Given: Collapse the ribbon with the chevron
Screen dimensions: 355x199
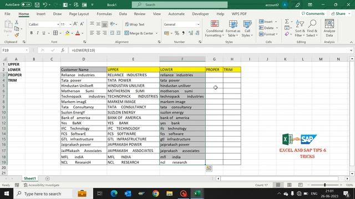Looking at the screenshot, I should [351, 42].
